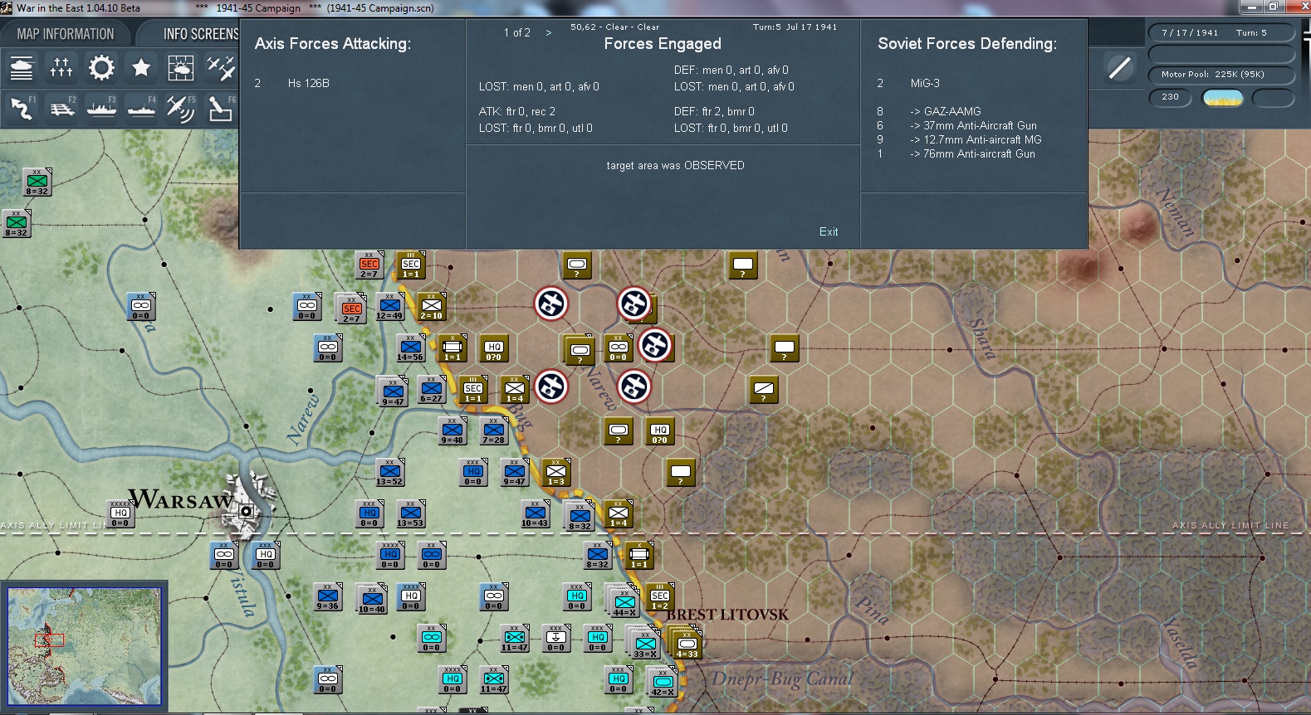Image resolution: width=1311 pixels, height=715 pixels.
Task: Select Amphibious mode (F4) boat icon
Action: point(141,108)
